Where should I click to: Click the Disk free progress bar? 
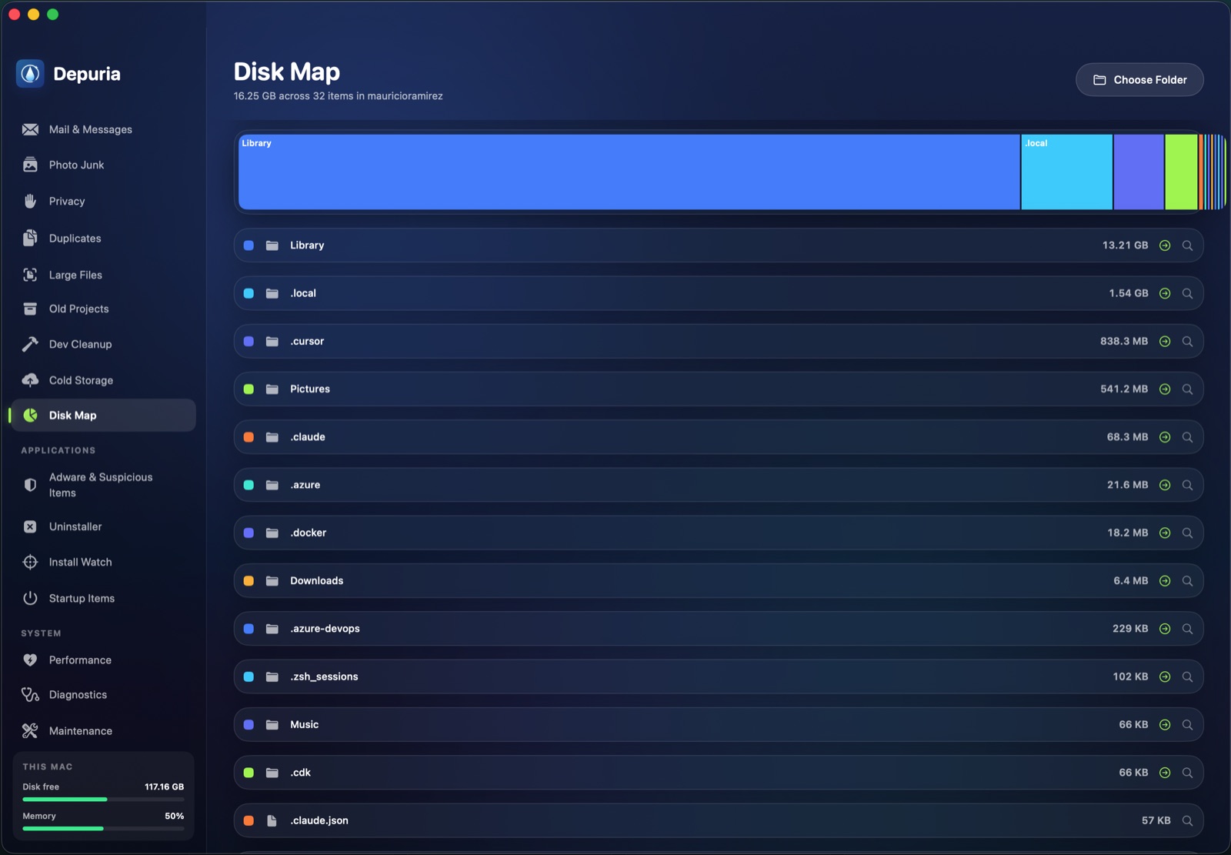coord(103,800)
